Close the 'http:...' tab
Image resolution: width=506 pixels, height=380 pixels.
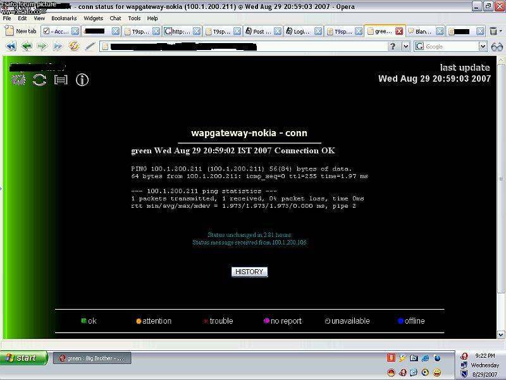click(197, 31)
